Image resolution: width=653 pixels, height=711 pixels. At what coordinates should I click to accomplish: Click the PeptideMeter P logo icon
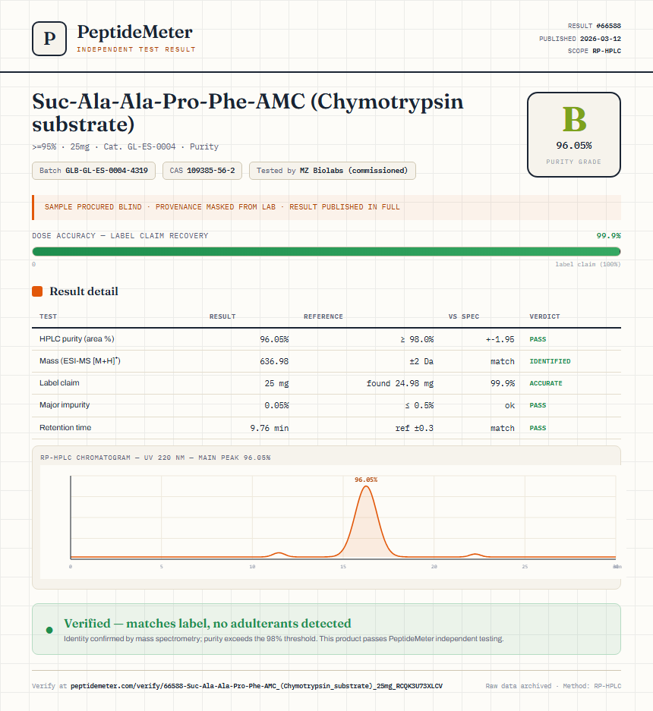point(49,39)
